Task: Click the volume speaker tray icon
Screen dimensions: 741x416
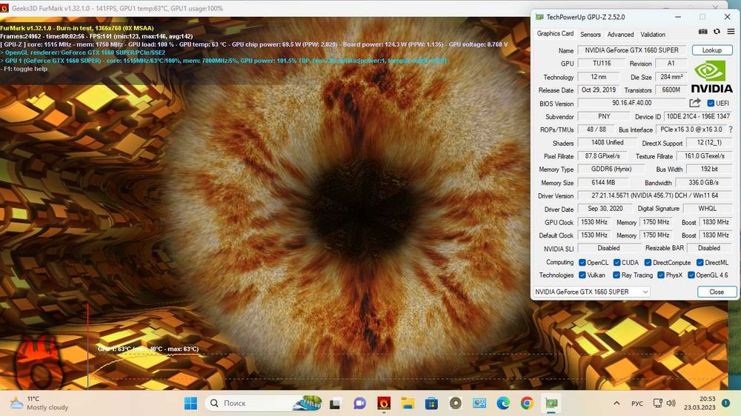Action: point(671,403)
